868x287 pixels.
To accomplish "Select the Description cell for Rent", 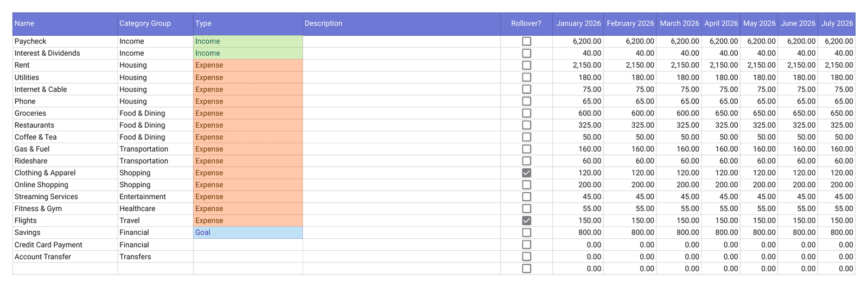I will point(401,65).
